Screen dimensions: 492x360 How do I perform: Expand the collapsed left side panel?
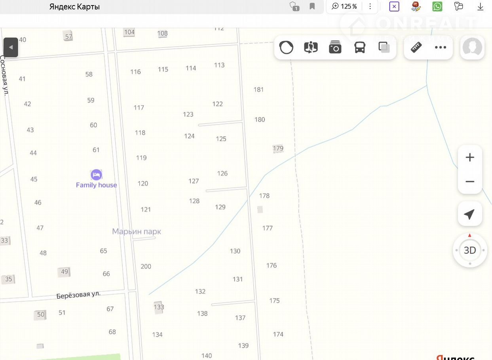coord(11,47)
